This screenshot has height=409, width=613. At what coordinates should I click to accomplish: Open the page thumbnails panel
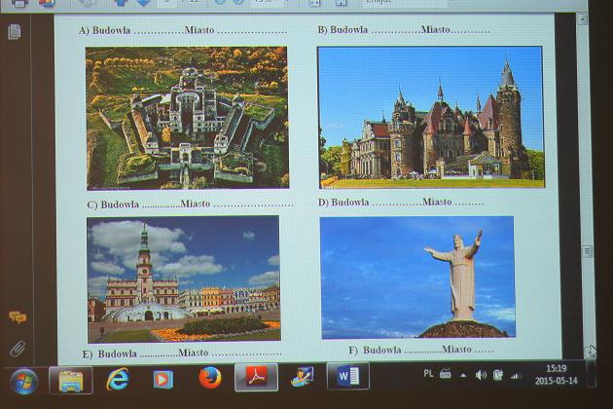click(15, 32)
